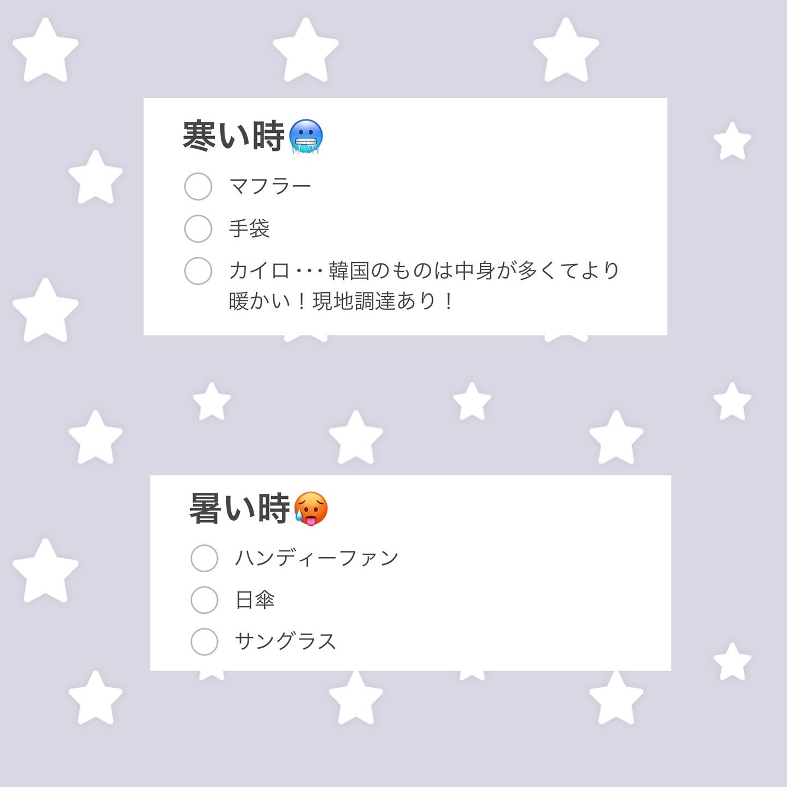
Task: Tick the 日傘 checkbox circle
Action: pyautogui.click(x=204, y=600)
